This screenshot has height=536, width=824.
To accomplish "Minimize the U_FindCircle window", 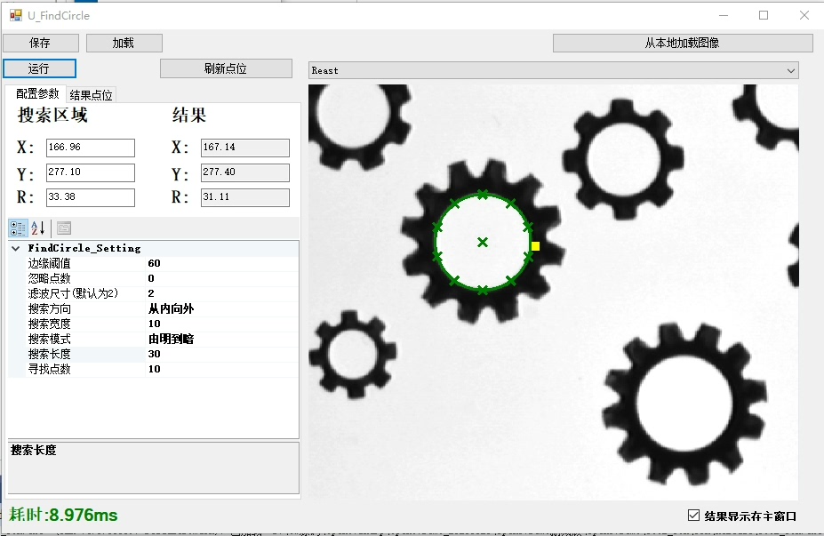I will pos(724,15).
